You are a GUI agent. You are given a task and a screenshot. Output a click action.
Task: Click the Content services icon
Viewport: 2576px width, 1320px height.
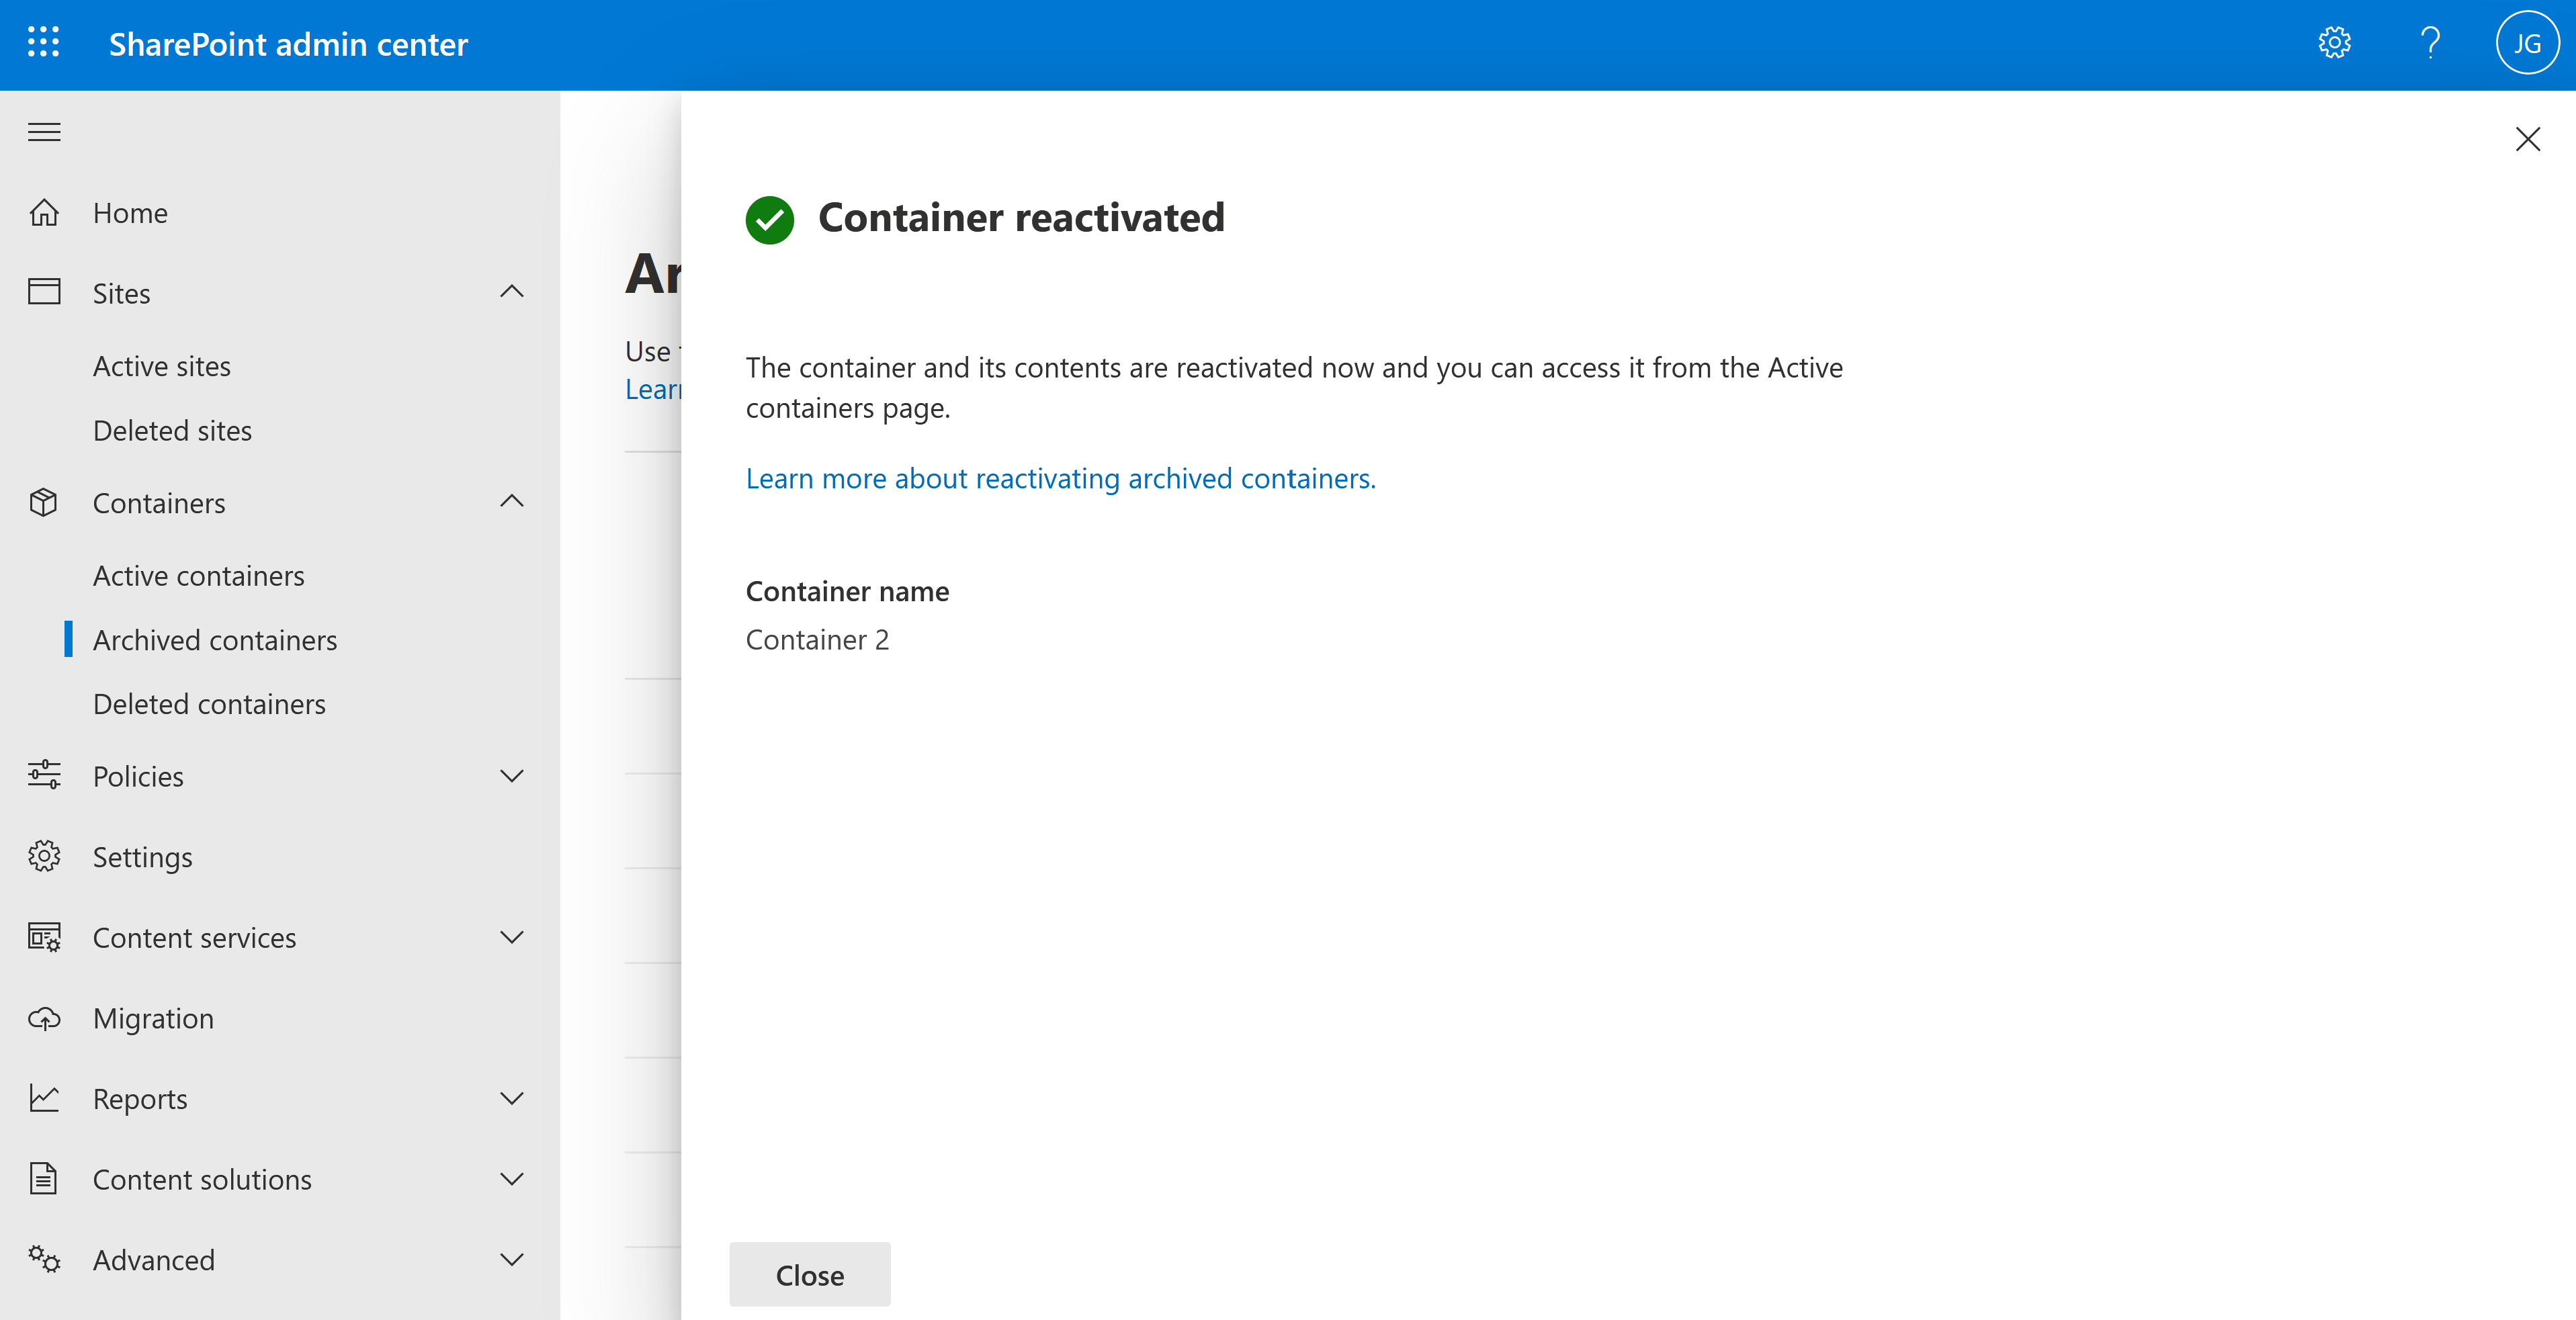coord(44,937)
